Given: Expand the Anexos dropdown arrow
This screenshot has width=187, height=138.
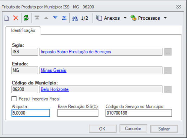Looking at the screenshot, I should tap(125, 18).
